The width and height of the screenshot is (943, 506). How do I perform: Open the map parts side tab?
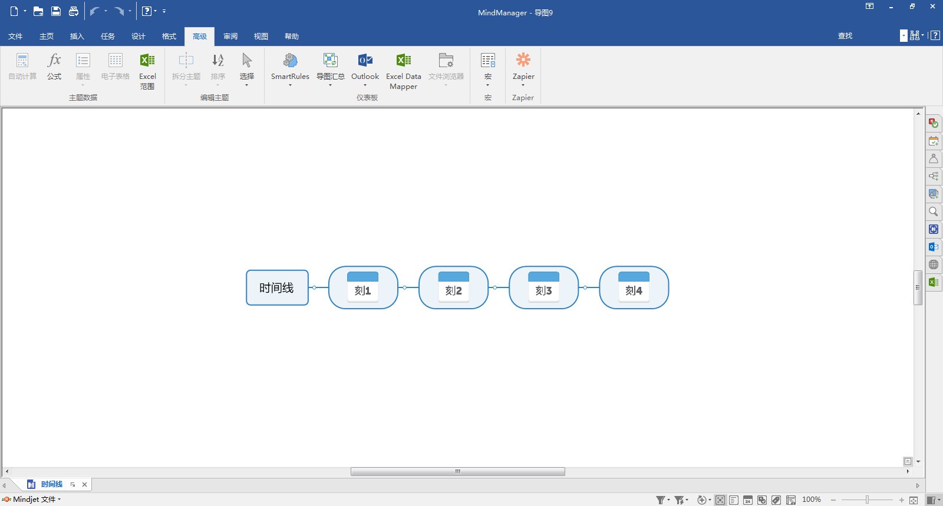pos(934,176)
